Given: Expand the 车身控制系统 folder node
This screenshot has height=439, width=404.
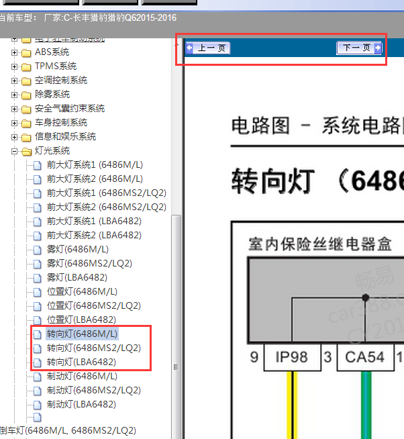Looking at the screenshot, I should tap(14, 123).
